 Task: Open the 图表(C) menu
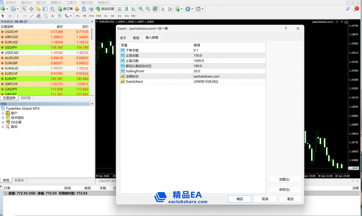(56, 3)
